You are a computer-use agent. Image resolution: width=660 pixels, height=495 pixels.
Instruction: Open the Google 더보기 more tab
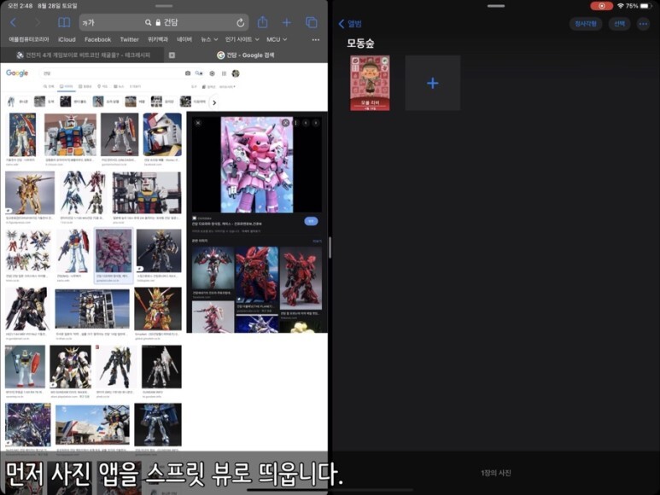point(135,86)
